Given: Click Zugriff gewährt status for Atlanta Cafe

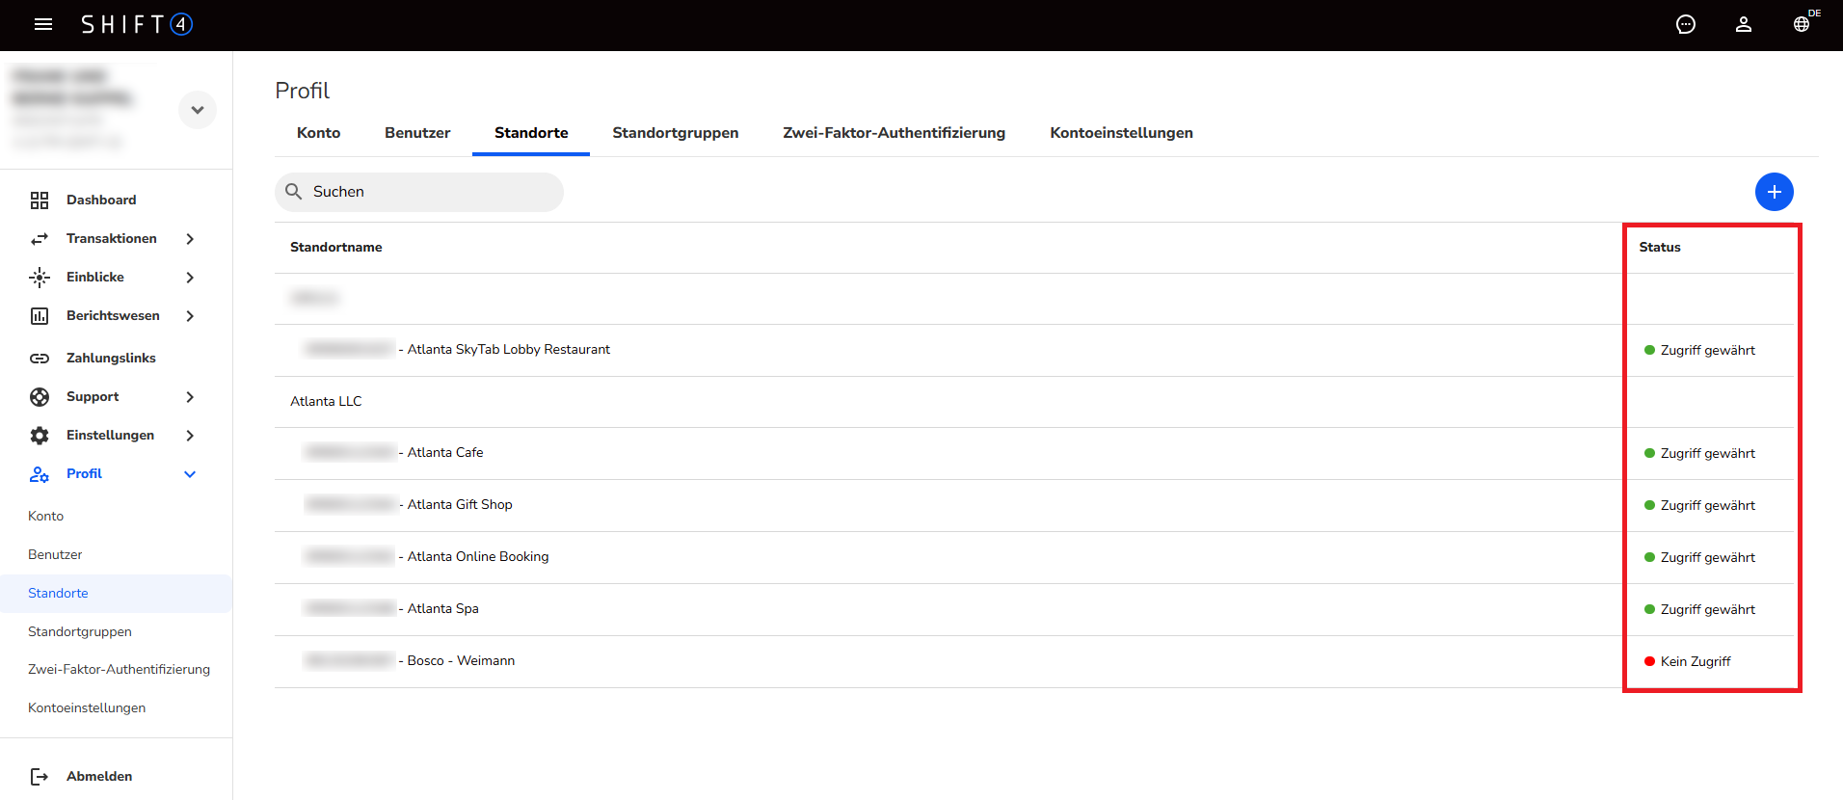Looking at the screenshot, I should click(x=1700, y=453).
